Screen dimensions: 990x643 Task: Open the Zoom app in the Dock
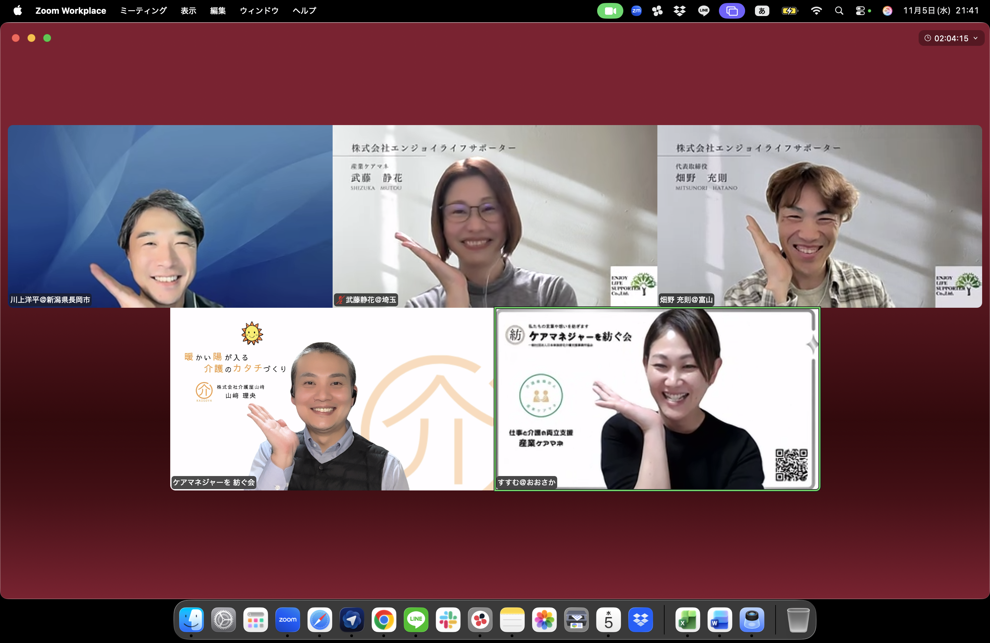(x=287, y=620)
